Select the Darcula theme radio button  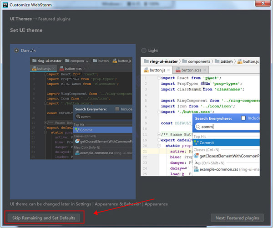coord(17,50)
